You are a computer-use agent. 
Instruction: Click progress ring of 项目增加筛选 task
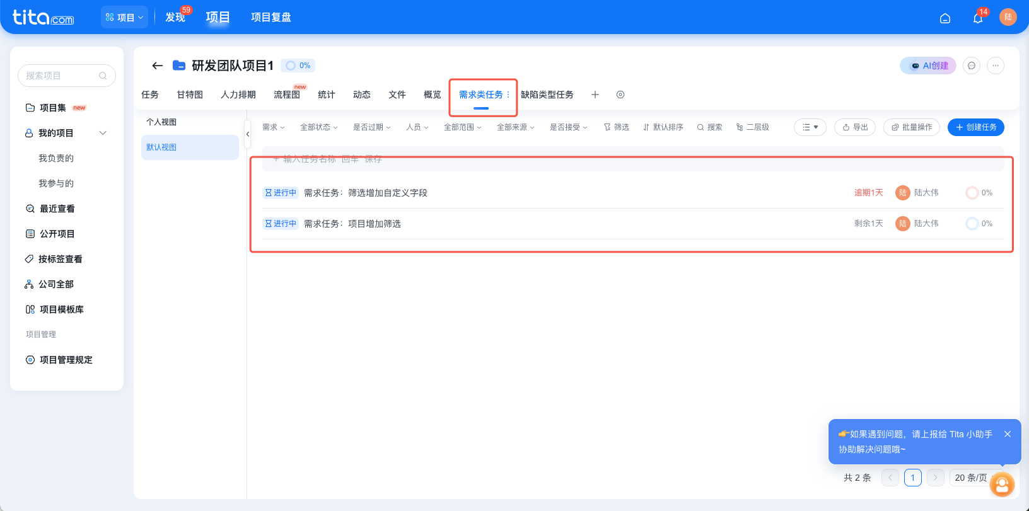click(x=972, y=224)
